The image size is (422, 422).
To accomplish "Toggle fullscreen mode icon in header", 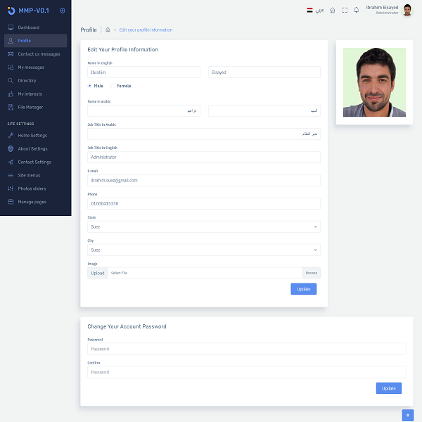I will click(x=344, y=10).
